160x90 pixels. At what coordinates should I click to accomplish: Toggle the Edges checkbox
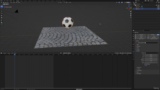[137, 51]
